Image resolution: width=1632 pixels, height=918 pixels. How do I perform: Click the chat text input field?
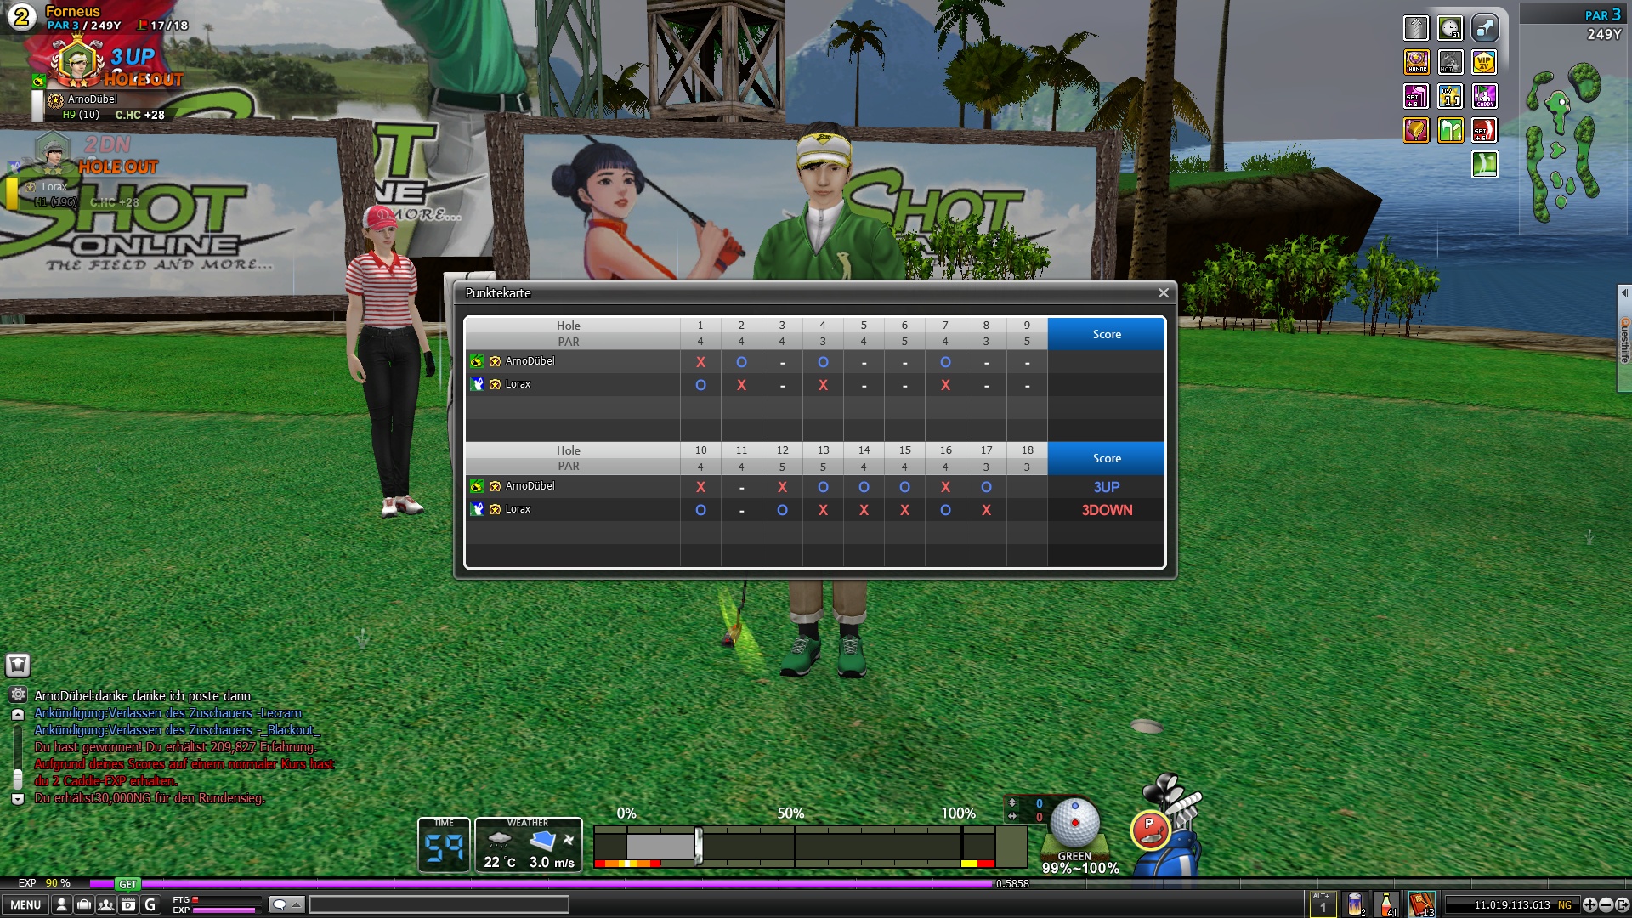tap(439, 904)
